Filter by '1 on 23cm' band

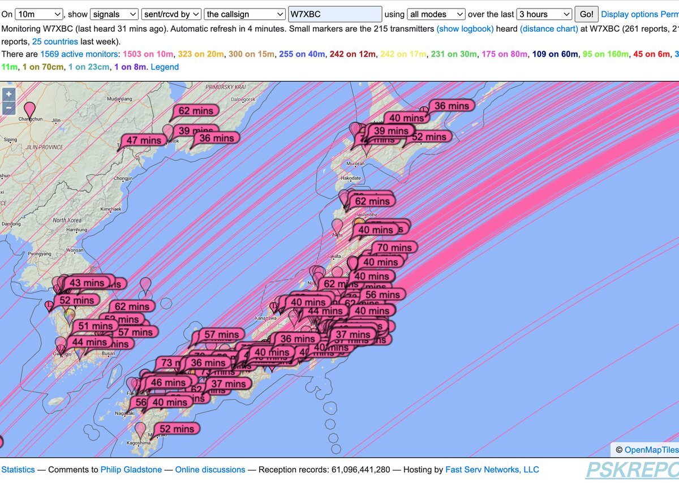(x=88, y=67)
